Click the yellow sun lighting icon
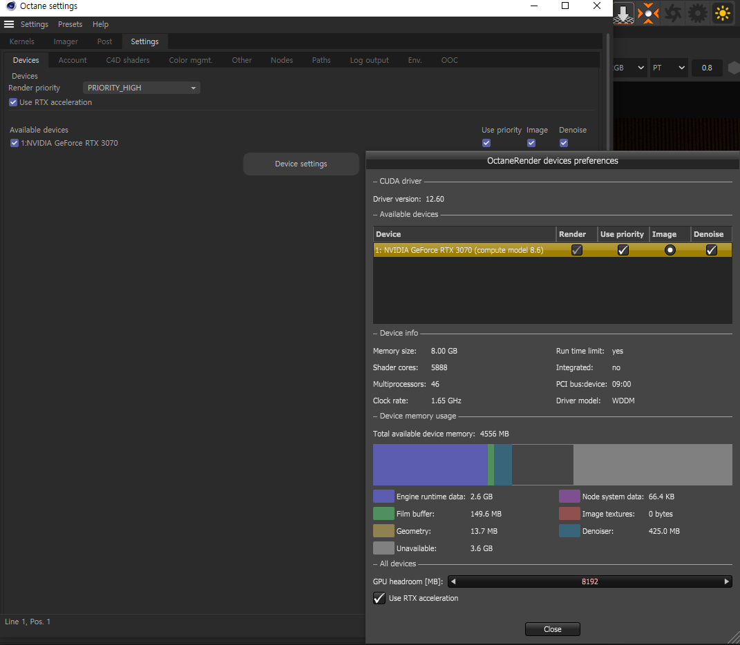 722,13
